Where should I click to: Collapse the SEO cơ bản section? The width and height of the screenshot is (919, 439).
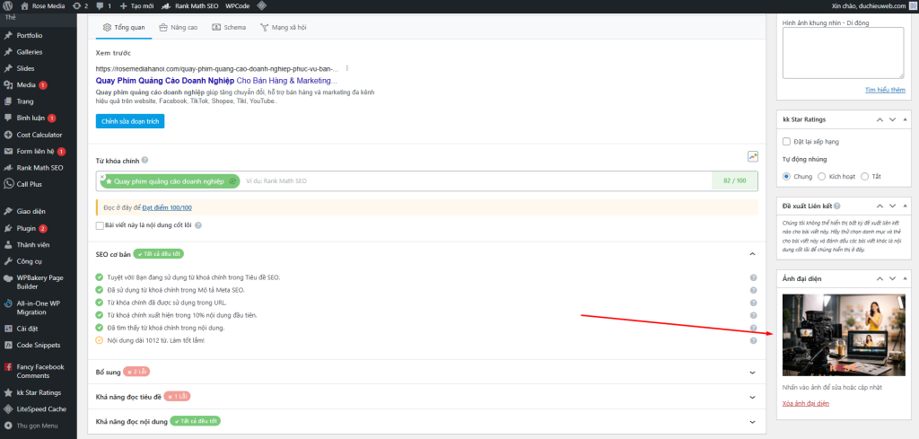(x=752, y=254)
